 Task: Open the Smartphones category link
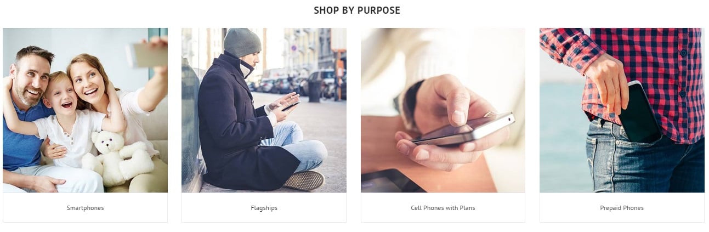[85, 208]
